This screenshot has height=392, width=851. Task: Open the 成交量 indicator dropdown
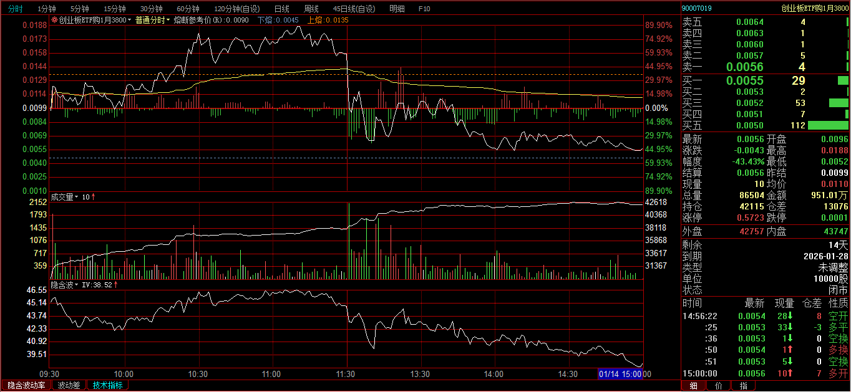point(77,197)
